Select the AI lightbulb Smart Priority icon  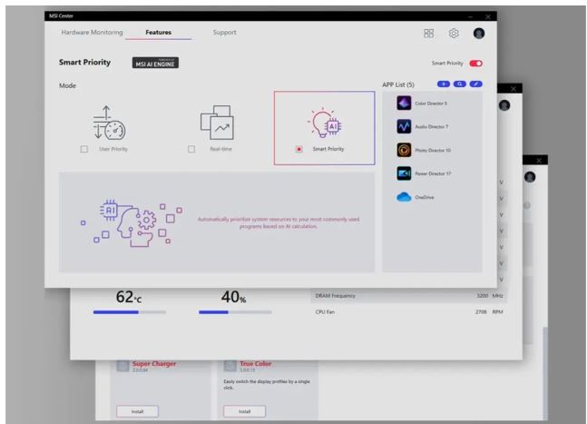pos(325,123)
